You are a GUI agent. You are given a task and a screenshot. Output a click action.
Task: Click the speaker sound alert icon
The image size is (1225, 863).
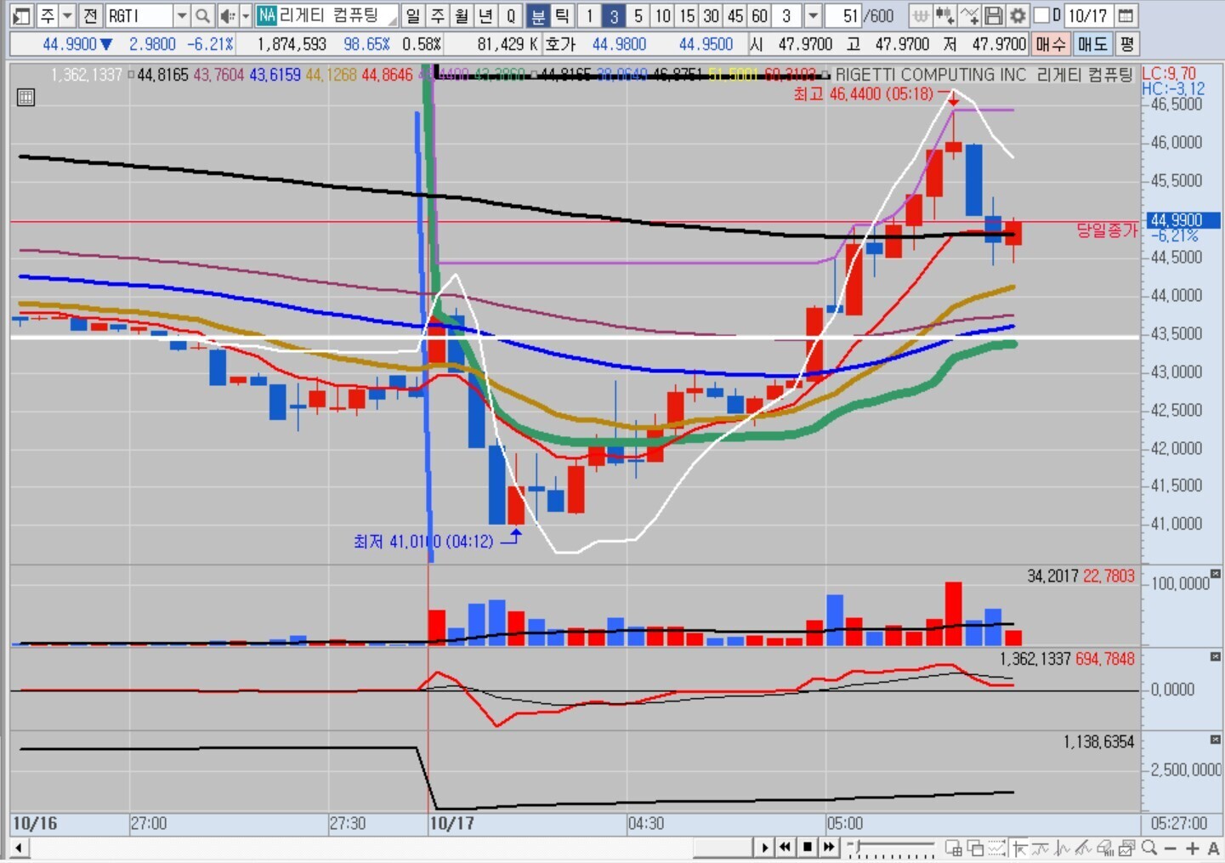point(227,15)
